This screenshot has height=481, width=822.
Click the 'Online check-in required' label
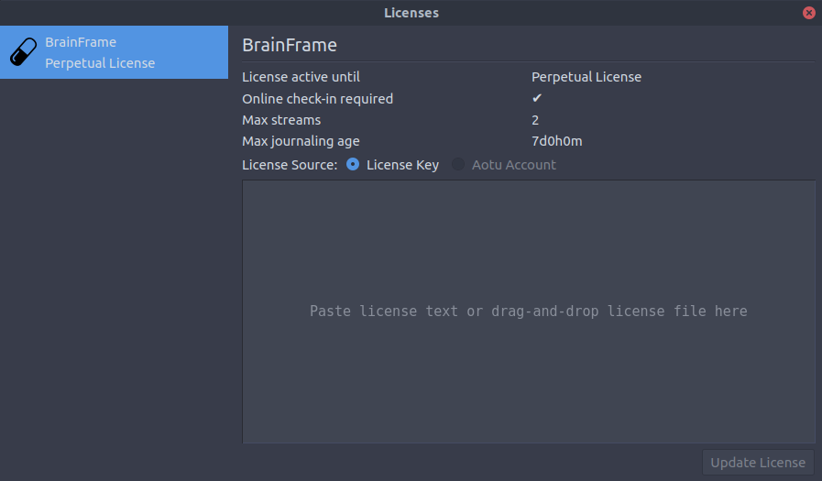tap(317, 99)
